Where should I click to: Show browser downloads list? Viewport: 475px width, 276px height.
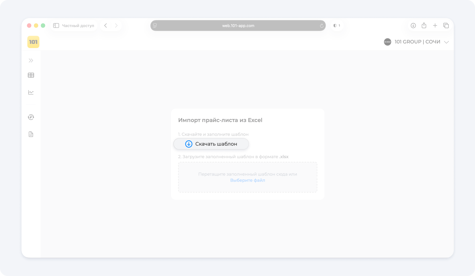coord(413,26)
